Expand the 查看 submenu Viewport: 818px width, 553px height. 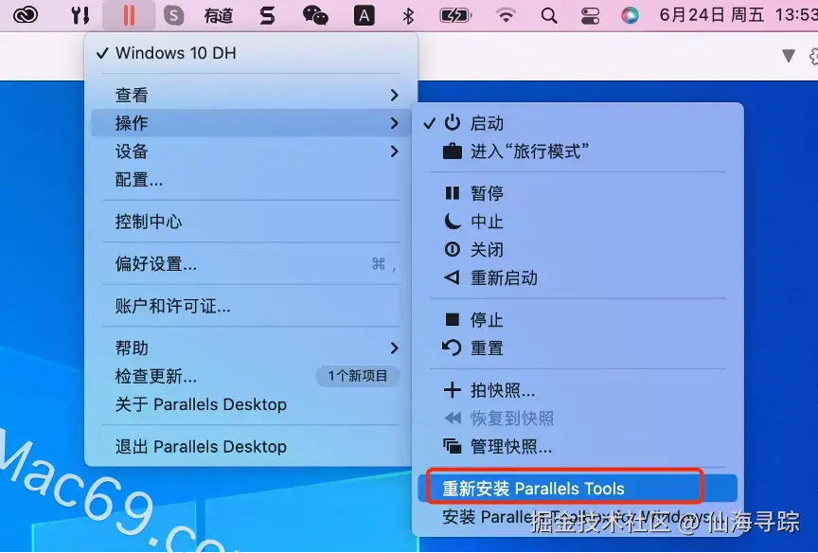point(251,95)
